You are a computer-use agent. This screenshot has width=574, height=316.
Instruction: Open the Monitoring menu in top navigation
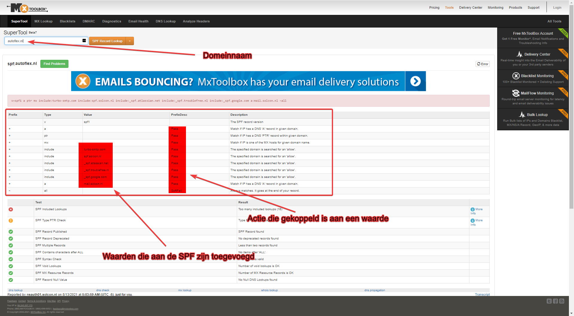click(495, 7)
